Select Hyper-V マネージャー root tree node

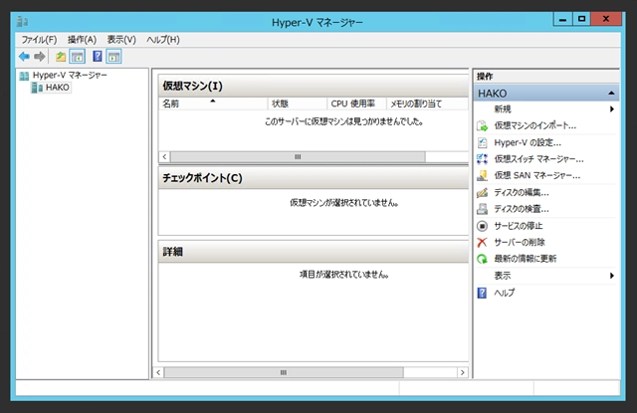tap(70, 76)
